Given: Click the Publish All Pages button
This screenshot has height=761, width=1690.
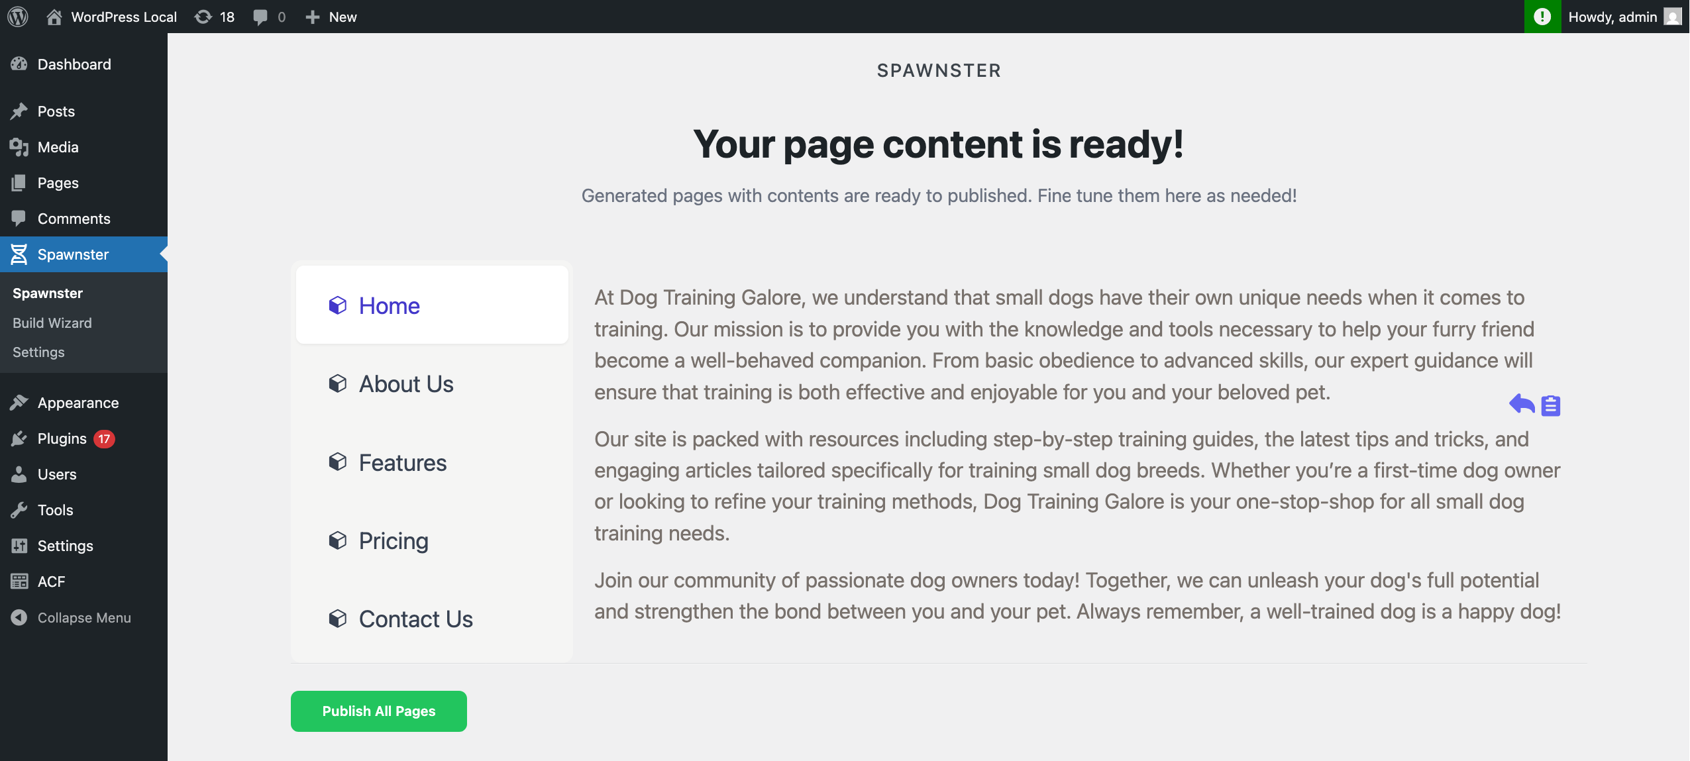Looking at the screenshot, I should [x=379, y=711].
